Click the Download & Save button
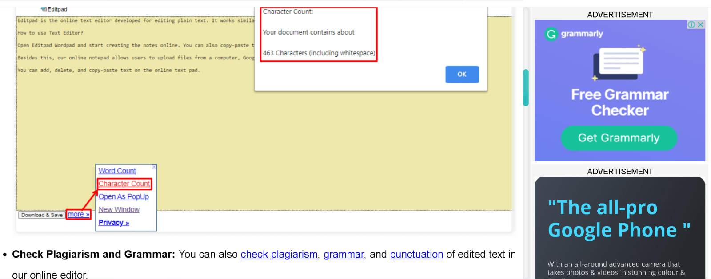 [x=42, y=215]
